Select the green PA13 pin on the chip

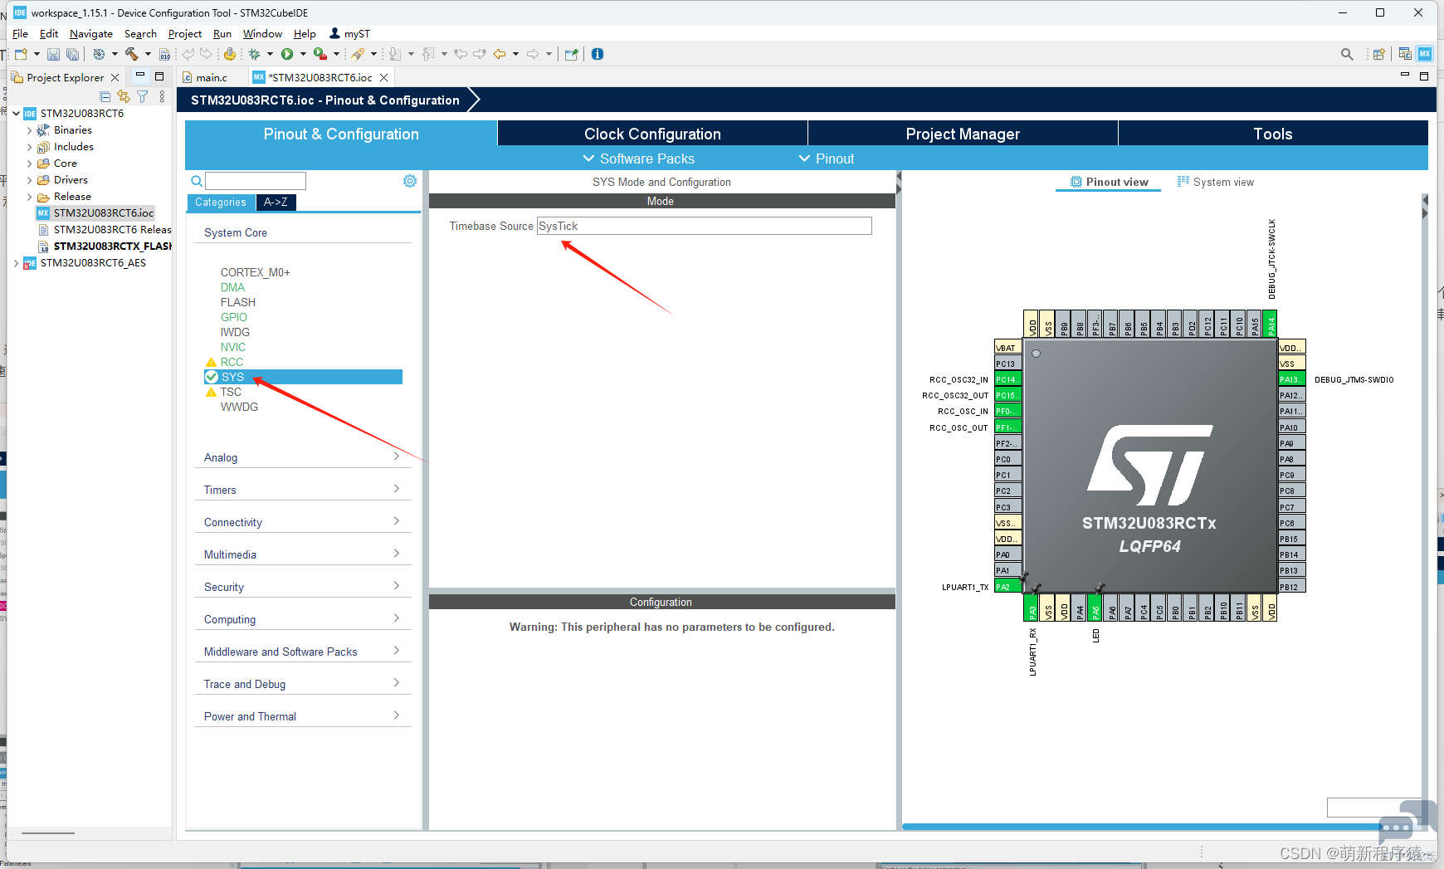(1291, 379)
